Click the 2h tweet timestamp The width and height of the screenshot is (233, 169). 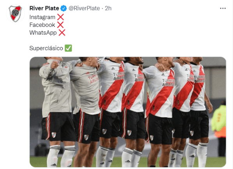point(108,8)
